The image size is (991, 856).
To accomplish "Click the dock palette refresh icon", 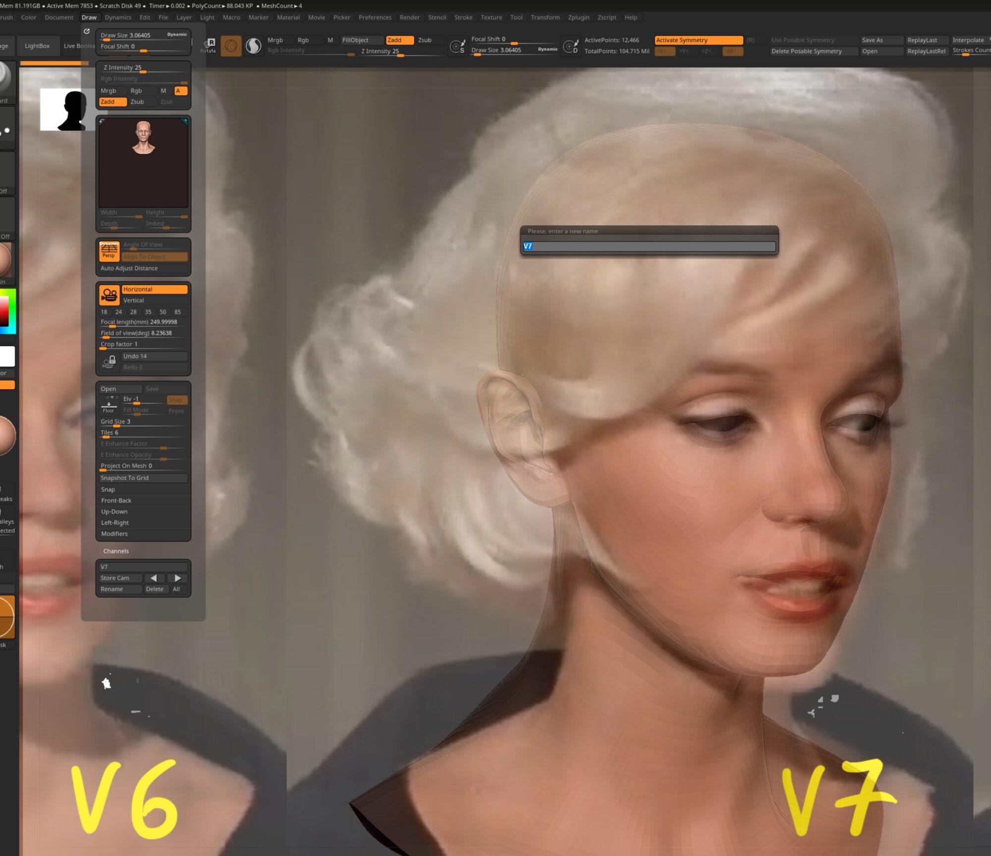I will 87,31.
